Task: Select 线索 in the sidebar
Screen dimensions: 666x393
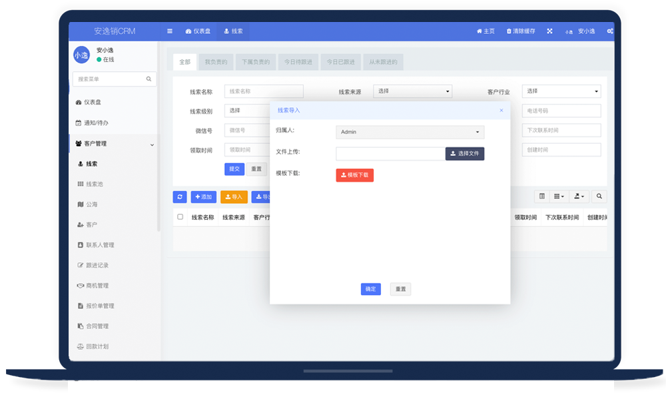Action: [x=88, y=164]
